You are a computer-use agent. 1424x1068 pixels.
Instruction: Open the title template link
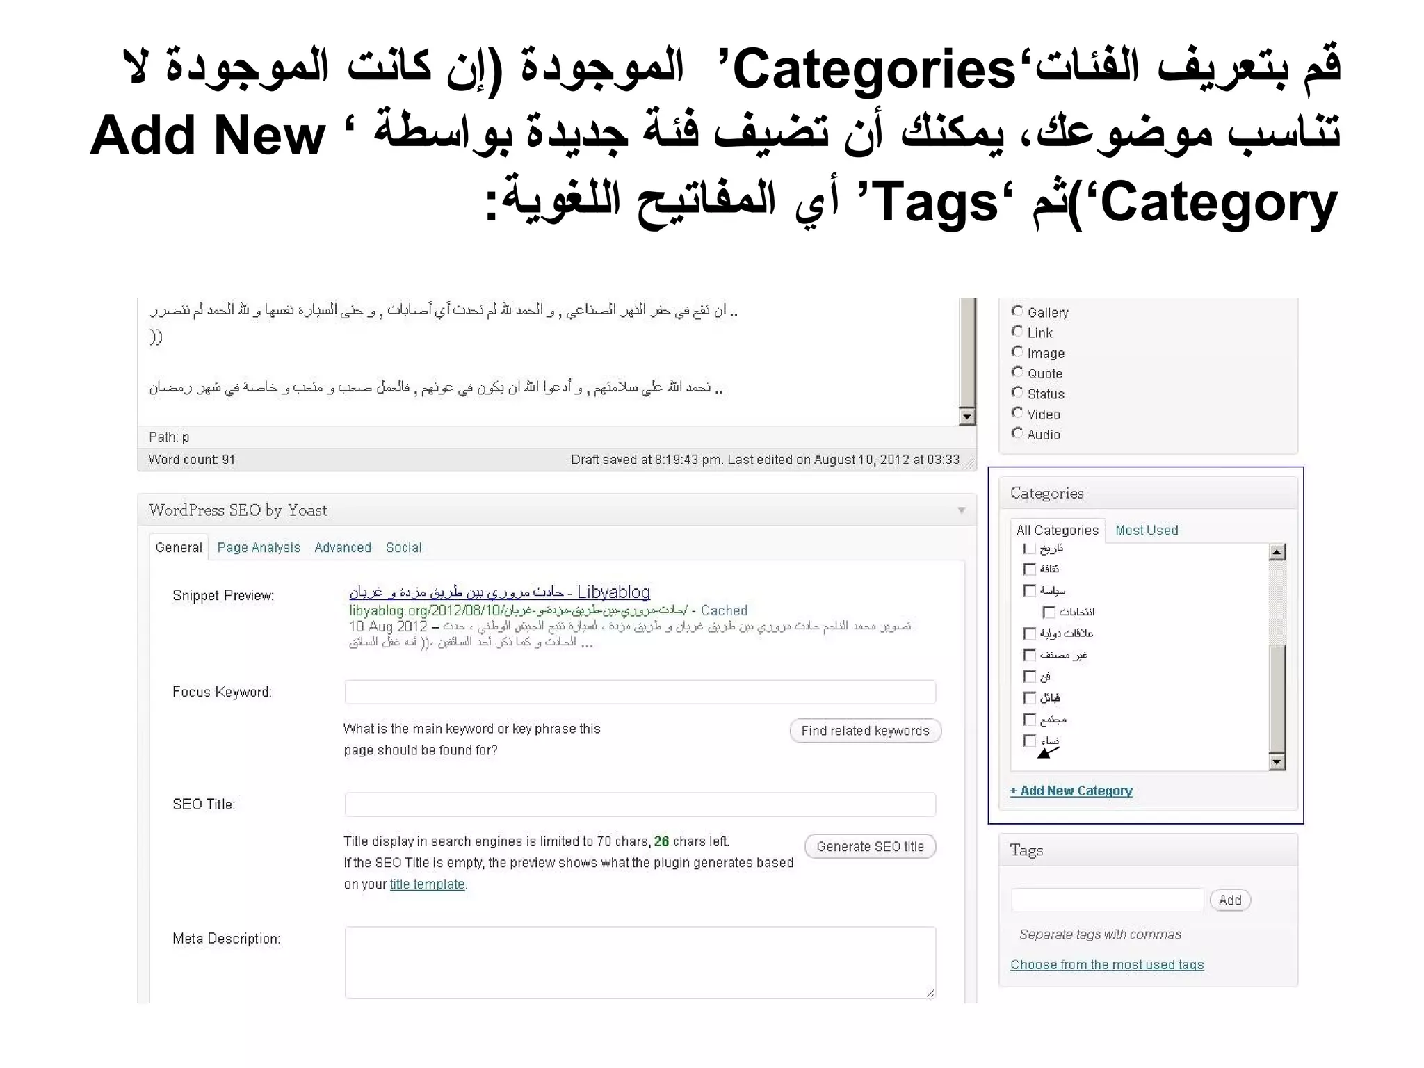pos(427,884)
